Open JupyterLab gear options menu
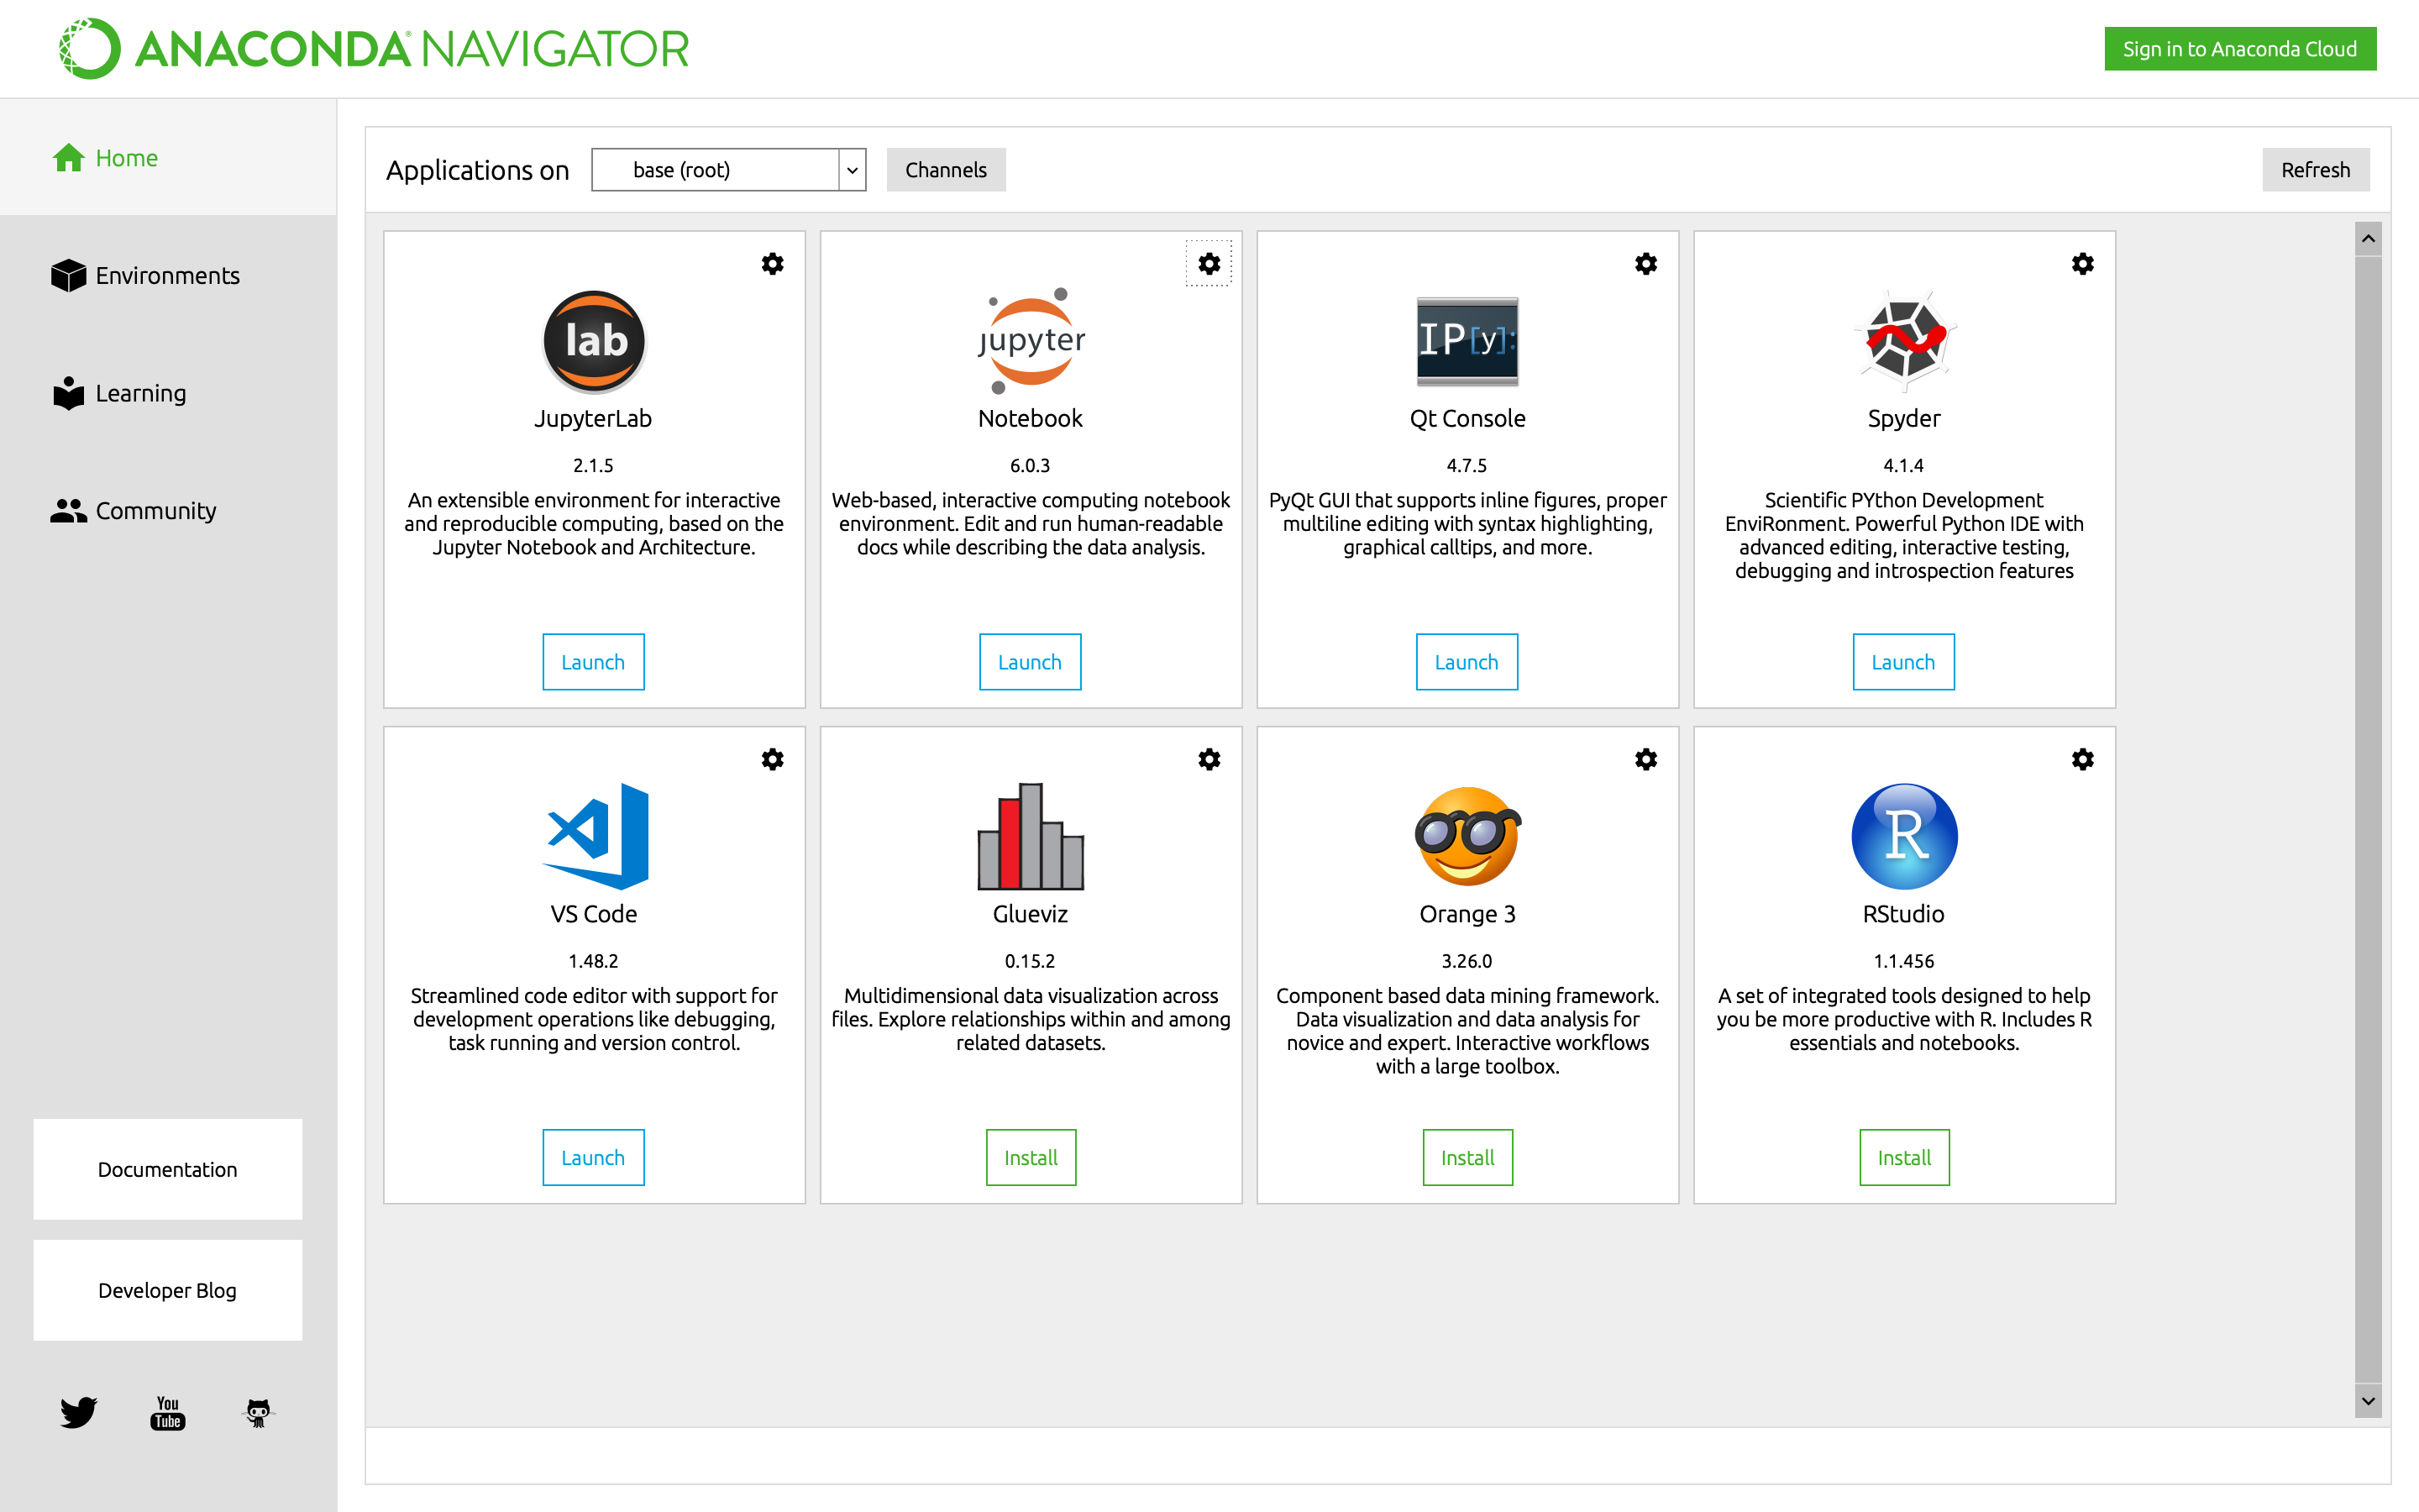The image size is (2419, 1512). click(x=772, y=264)
